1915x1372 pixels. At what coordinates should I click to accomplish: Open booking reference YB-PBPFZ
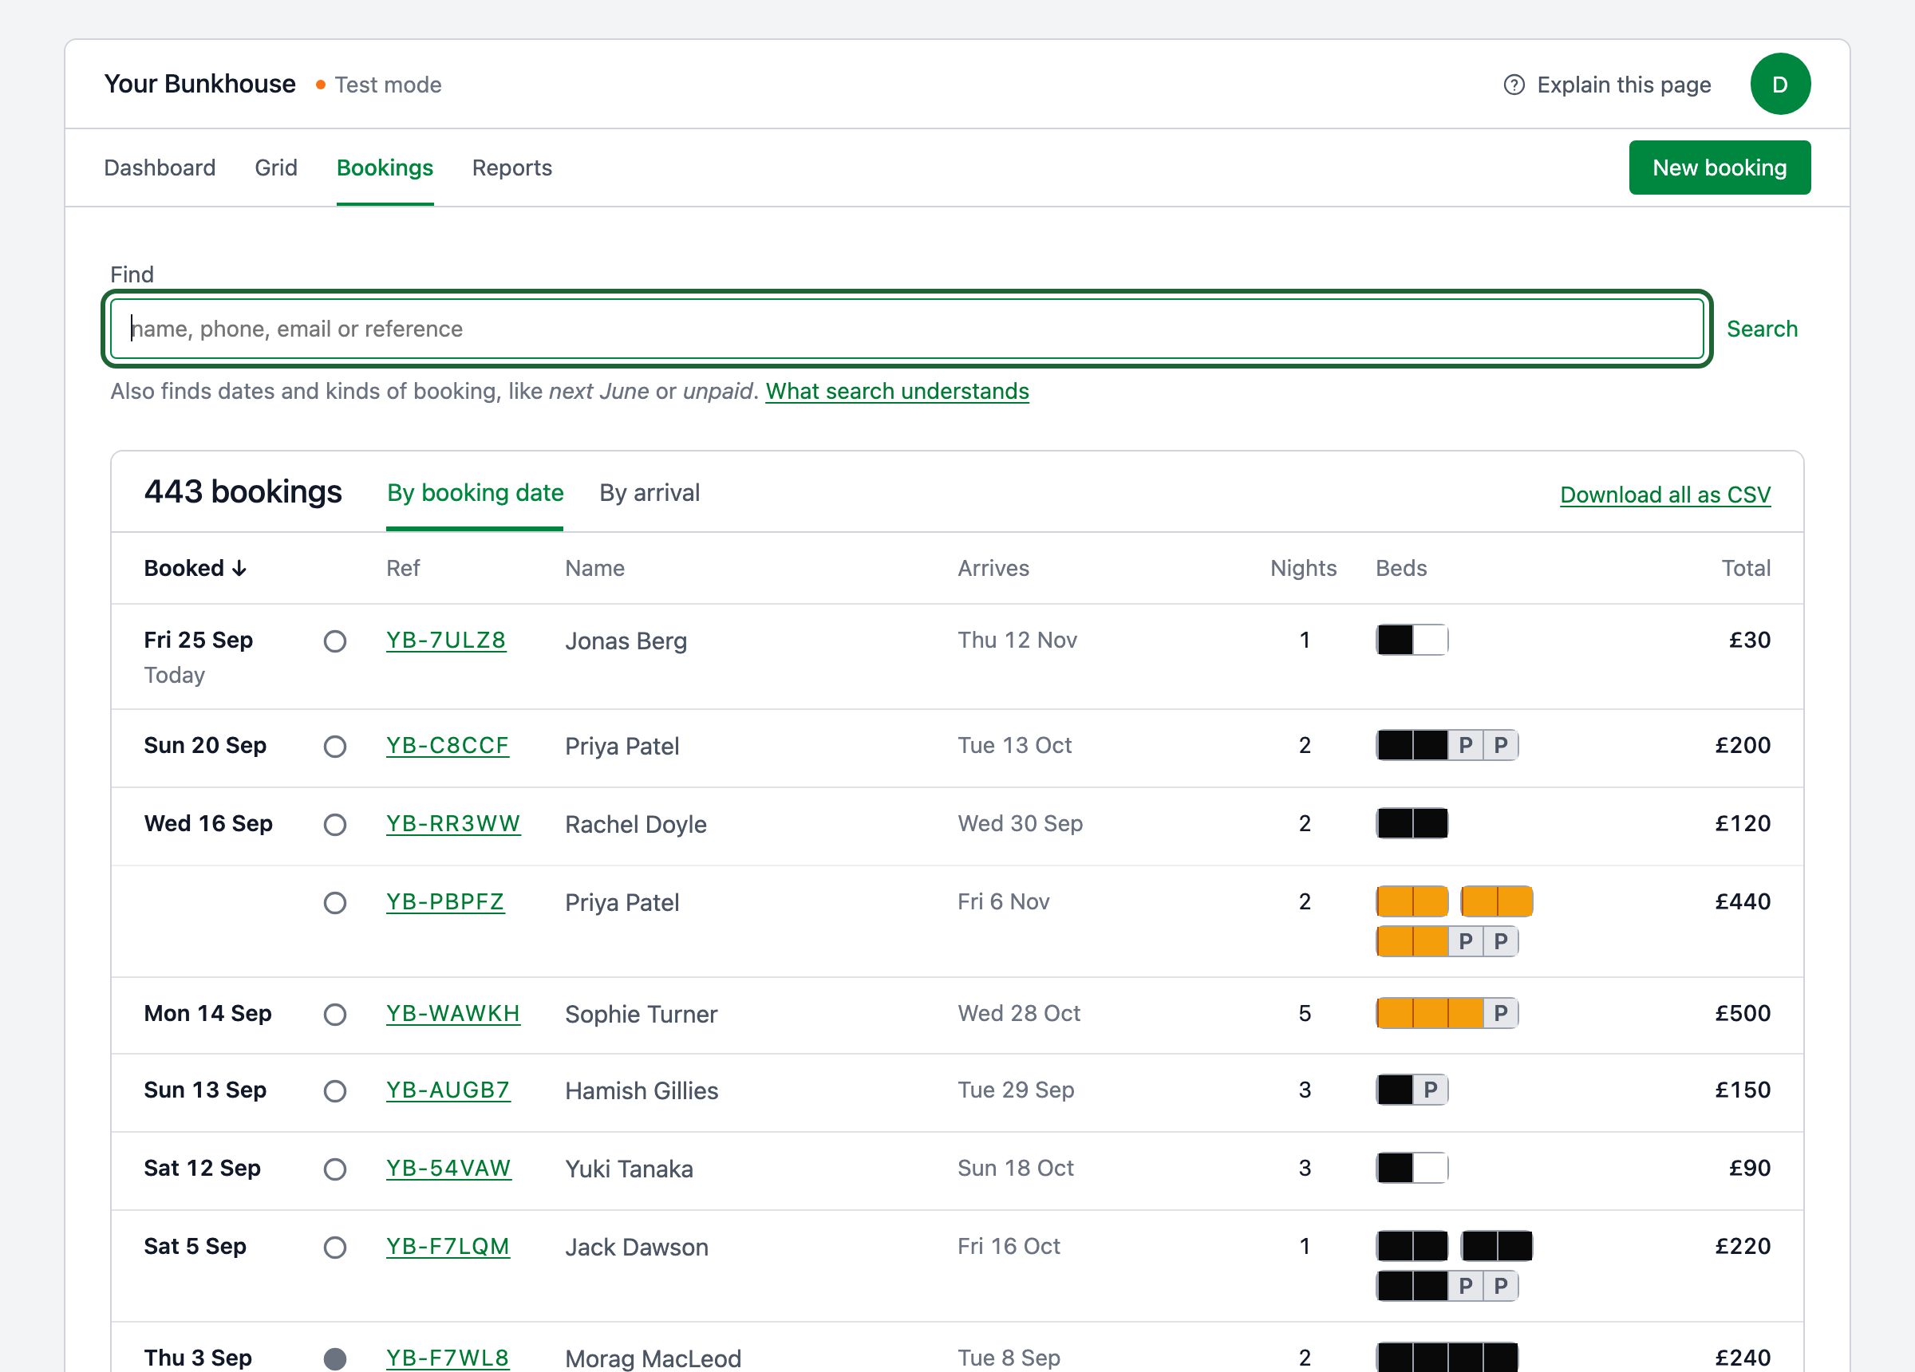445,901
